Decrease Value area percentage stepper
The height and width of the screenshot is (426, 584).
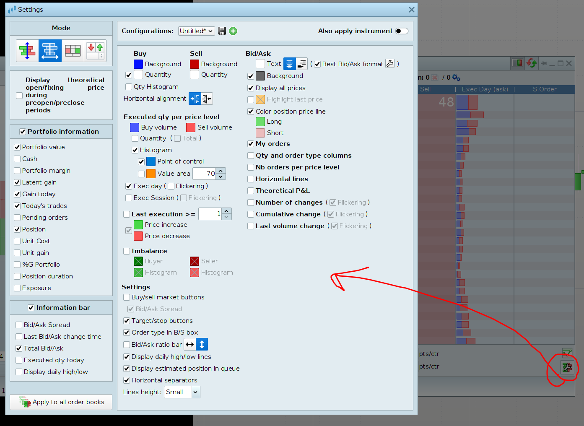[221, 177]
